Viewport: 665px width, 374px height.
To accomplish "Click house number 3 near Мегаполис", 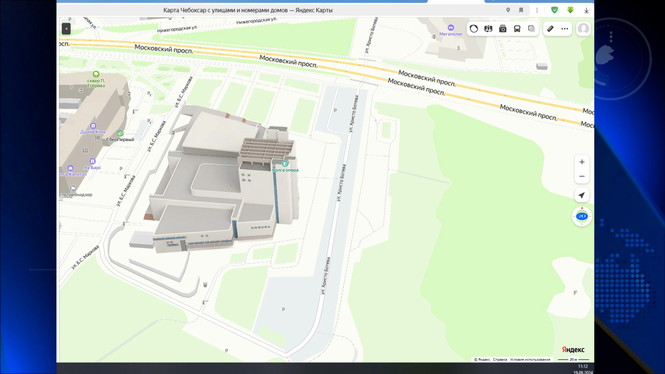I will pos(458,48).
